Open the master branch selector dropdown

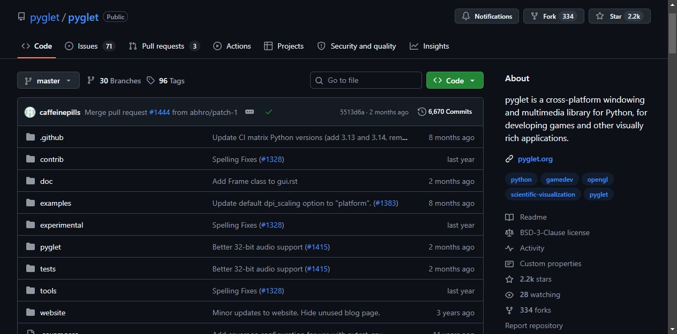coord(48,80)
